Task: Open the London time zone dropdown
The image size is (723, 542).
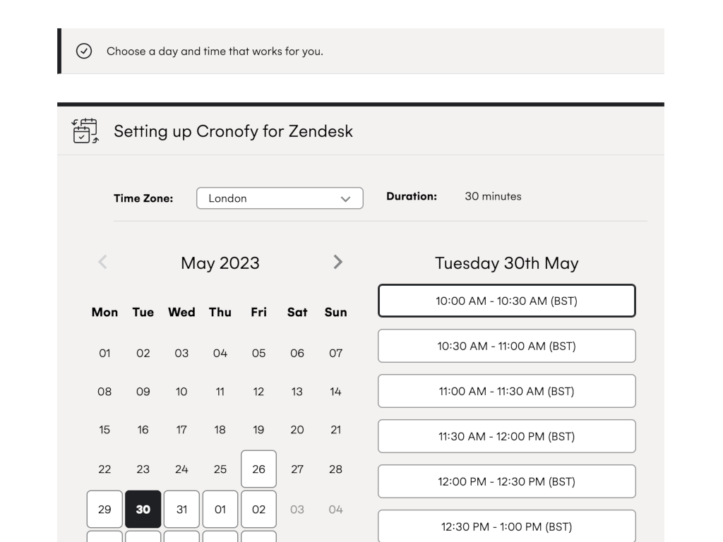Action: tap(279, 198)
